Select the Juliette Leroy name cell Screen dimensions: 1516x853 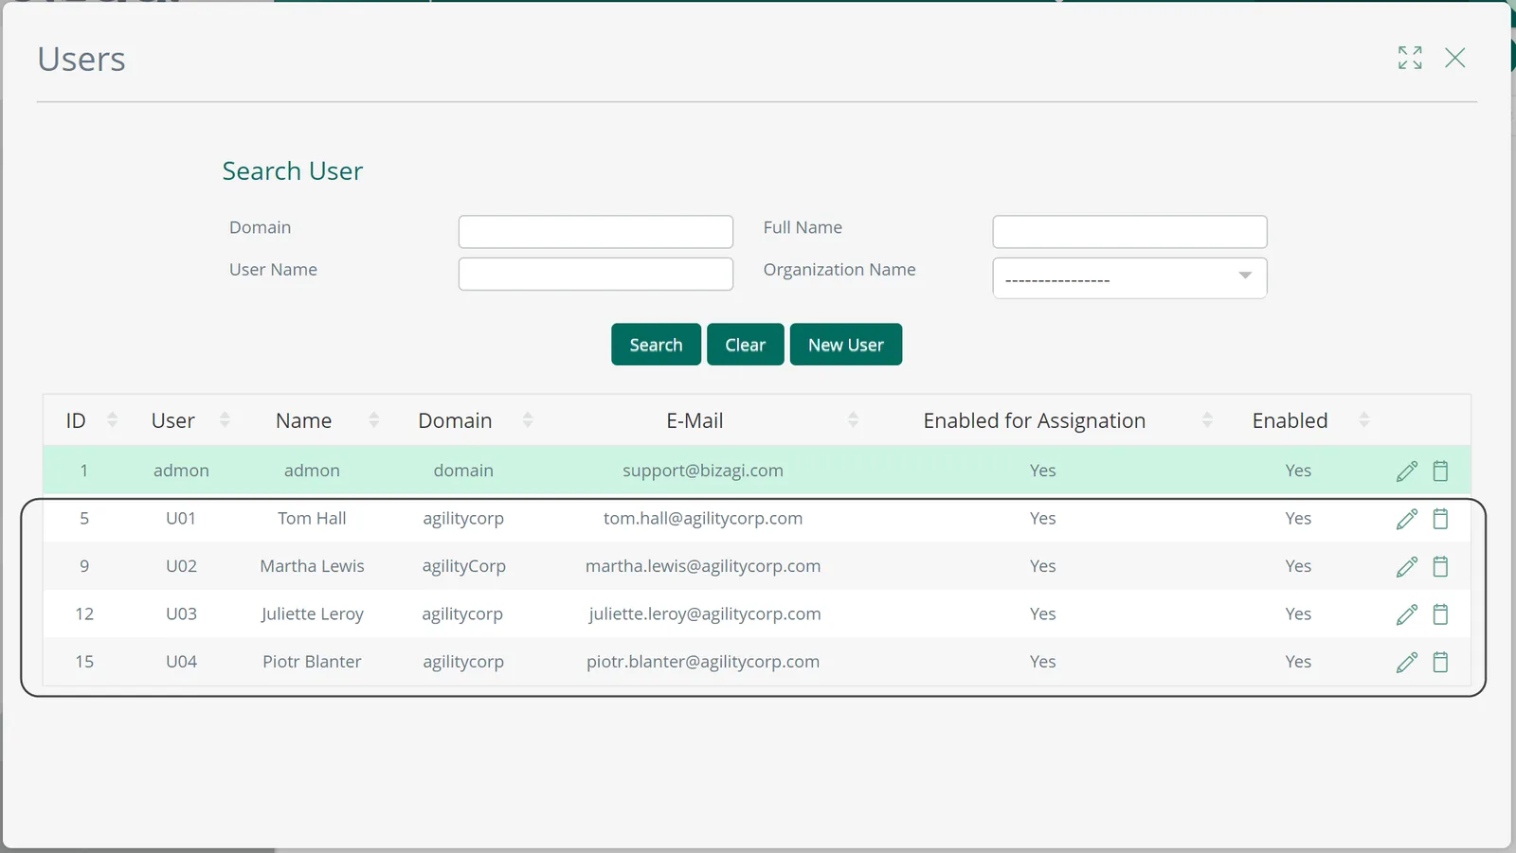pyautogui.click(x=313, y=614)
